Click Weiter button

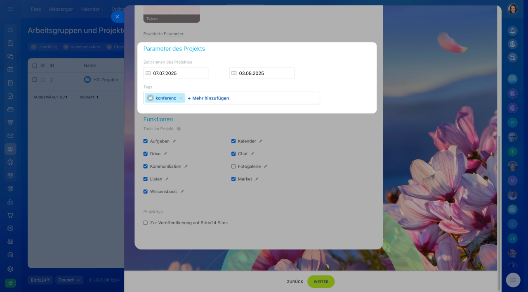(321, 282)
